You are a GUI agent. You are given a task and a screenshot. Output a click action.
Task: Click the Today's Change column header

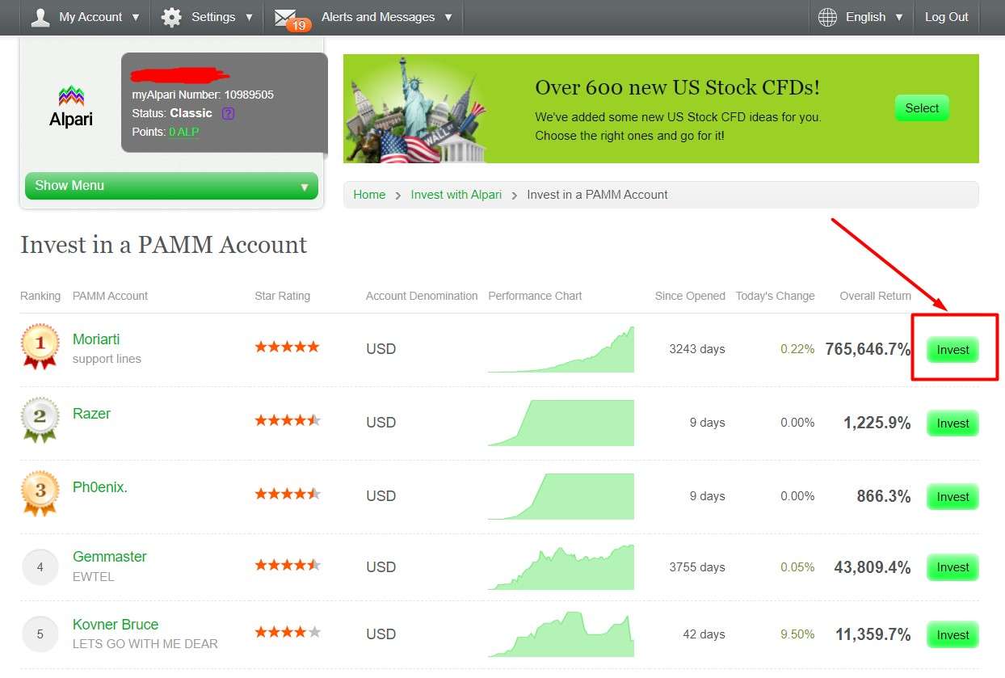(775, 296)
